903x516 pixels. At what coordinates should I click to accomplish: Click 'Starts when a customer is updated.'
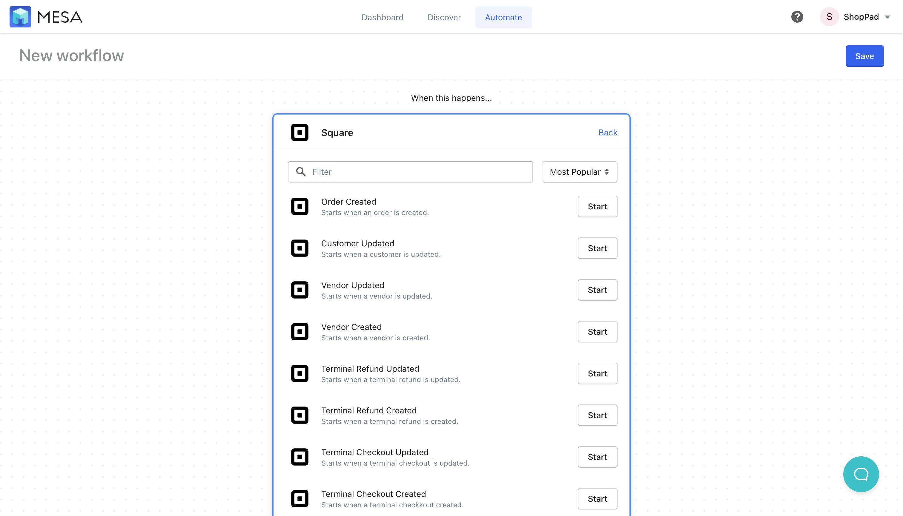tap(380, 254)
